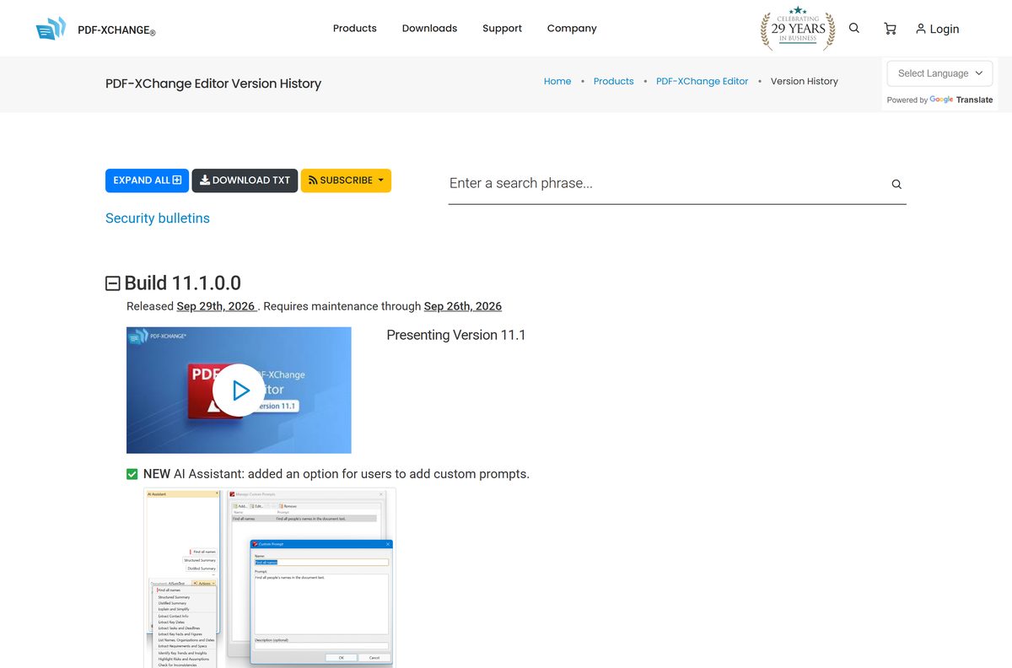Click the green NEW checkmark icon

[x=132, y=474]
